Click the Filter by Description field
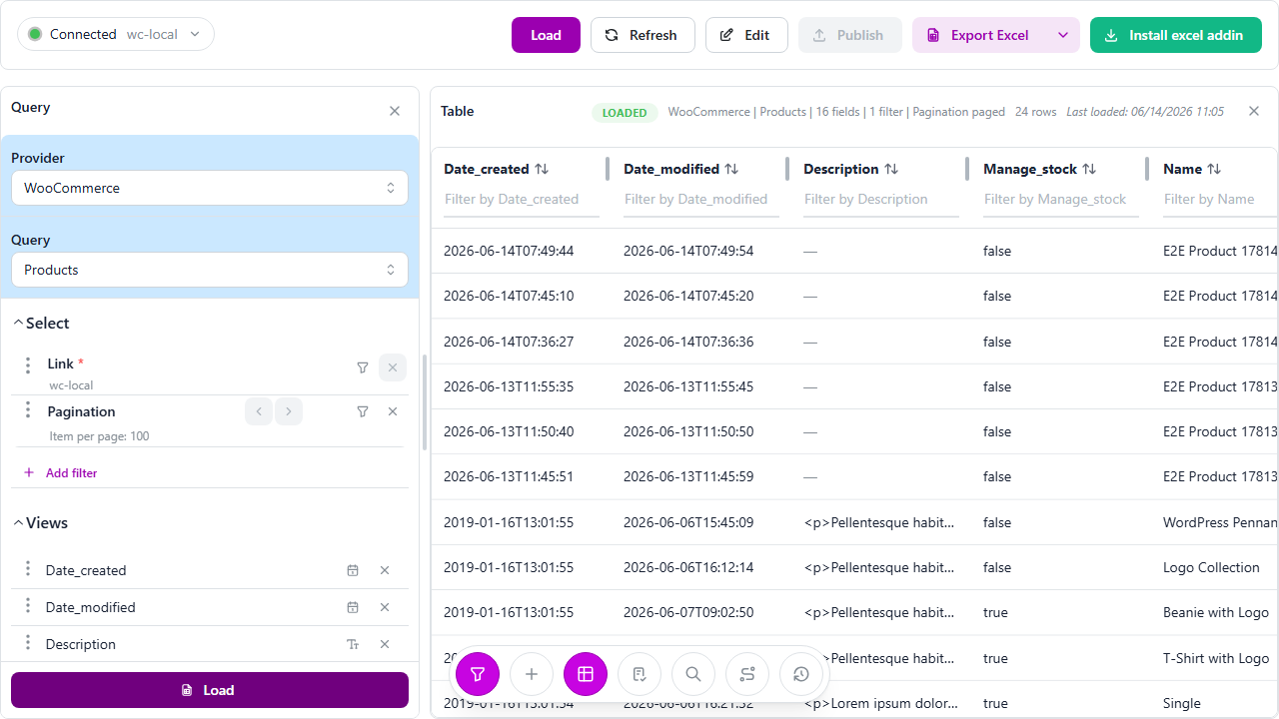This screenshot has width=1279, height=719. tap(881, 200)
